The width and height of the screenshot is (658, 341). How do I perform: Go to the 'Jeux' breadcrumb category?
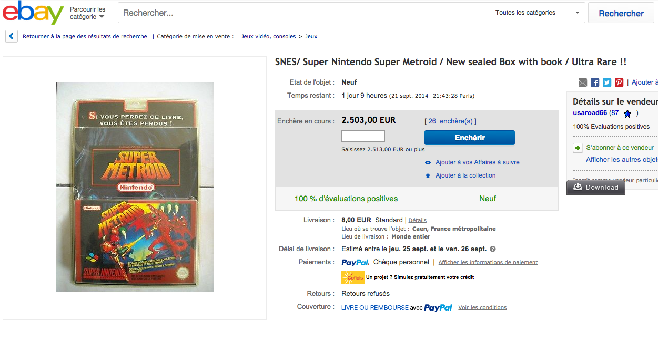coord(311,37)
